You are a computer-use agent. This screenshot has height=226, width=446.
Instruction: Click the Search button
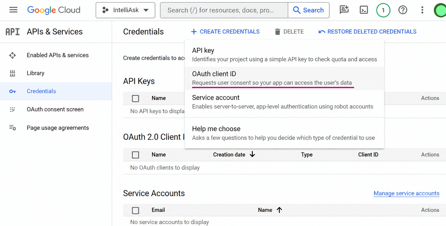[x=309, y=10]
